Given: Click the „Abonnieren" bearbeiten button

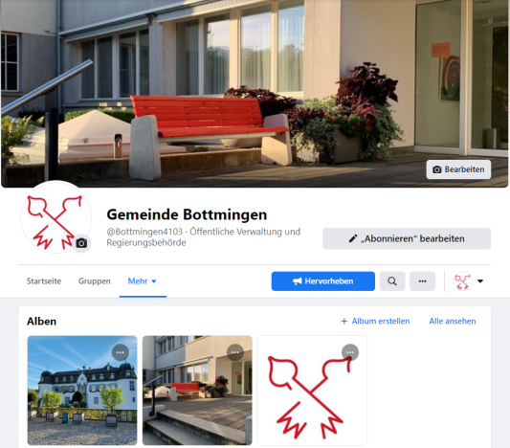Looking at the screenshot, I should [x=407, y=238].
